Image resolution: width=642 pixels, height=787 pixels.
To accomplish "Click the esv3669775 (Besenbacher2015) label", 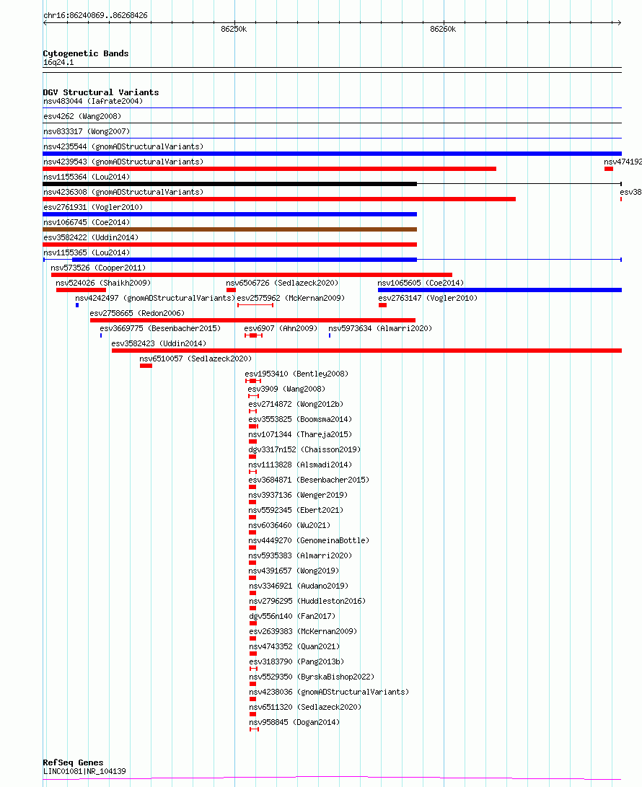I will tap(161, 328).
